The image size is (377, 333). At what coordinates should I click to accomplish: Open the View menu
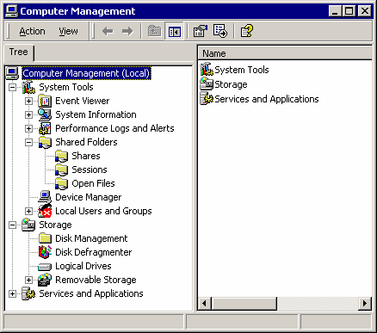[68, 31]
